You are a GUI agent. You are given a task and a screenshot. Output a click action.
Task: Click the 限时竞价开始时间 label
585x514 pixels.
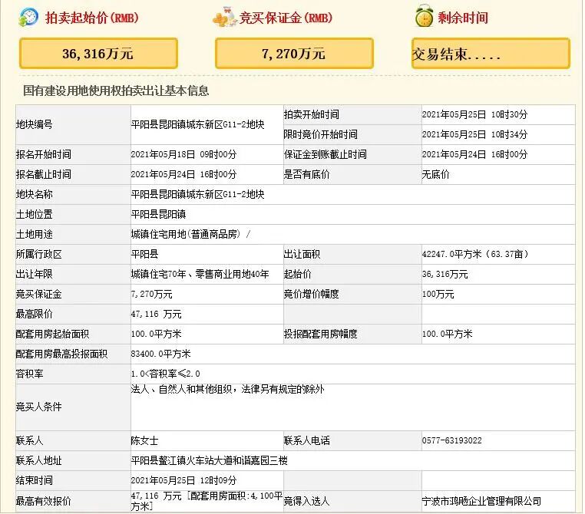pyautogui.click(x=320, y=134)
